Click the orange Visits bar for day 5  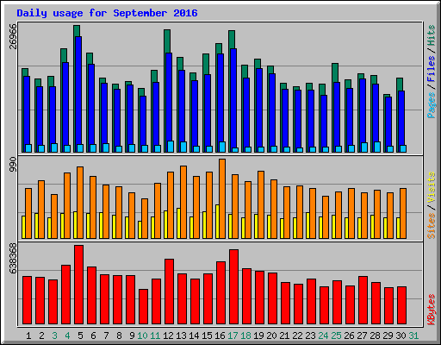click(80, 203)
